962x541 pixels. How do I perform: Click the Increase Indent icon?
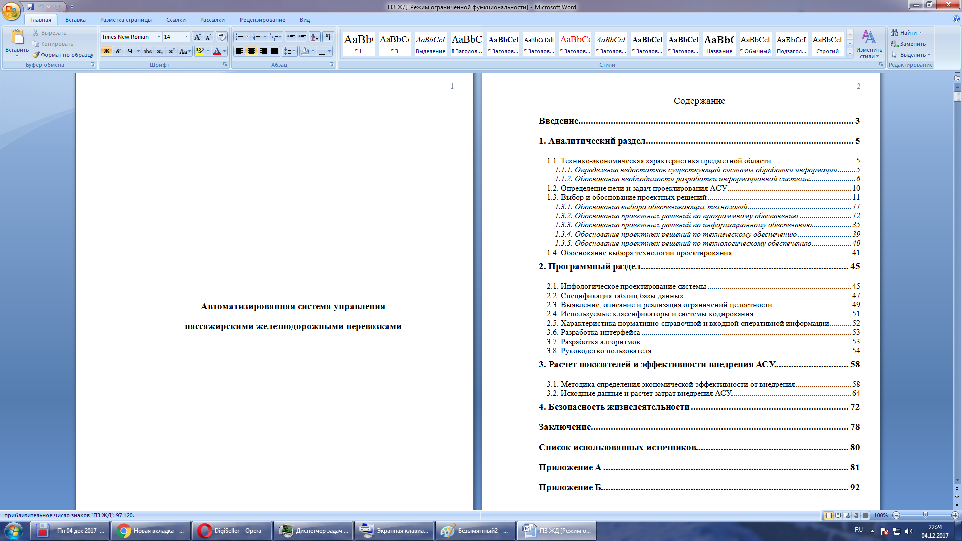(302, 37)
